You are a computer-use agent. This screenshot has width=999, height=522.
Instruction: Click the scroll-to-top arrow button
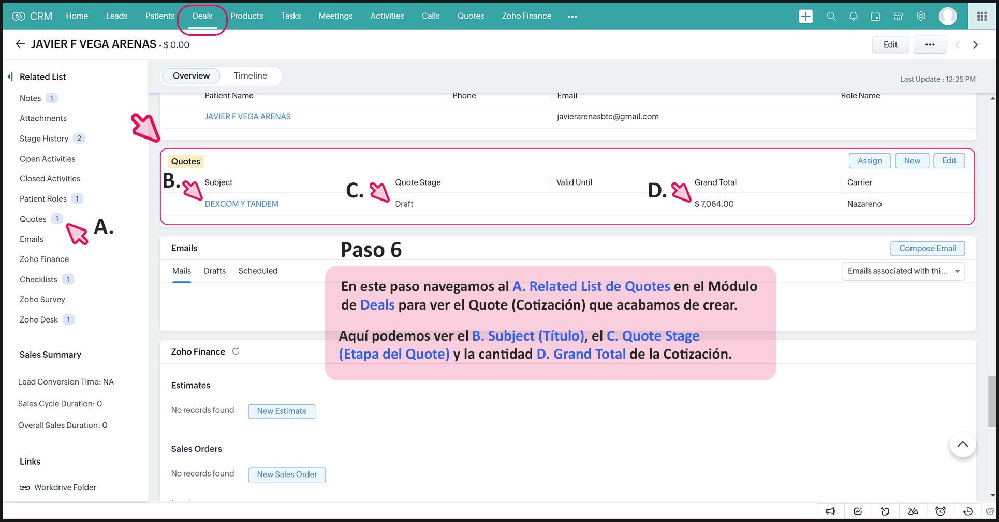pos(962,444)
